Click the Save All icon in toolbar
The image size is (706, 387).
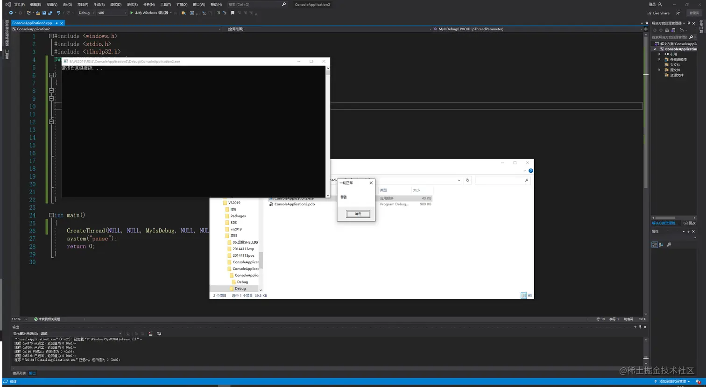[x=50, y=13]
